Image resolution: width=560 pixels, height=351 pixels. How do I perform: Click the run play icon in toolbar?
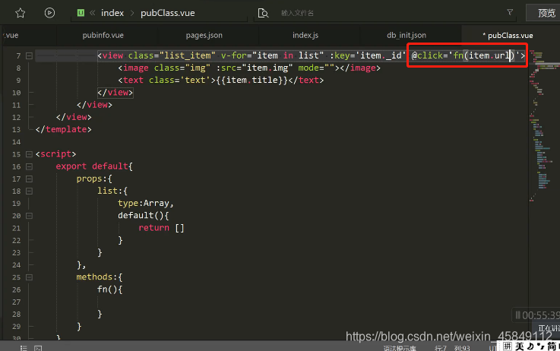[x=49, y=13]
